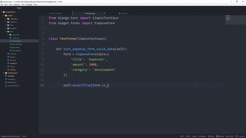Click on ExpenseForm in the import line
This screenshot has width=246, height=138.
pyautogui.click(x=105, y=23)
